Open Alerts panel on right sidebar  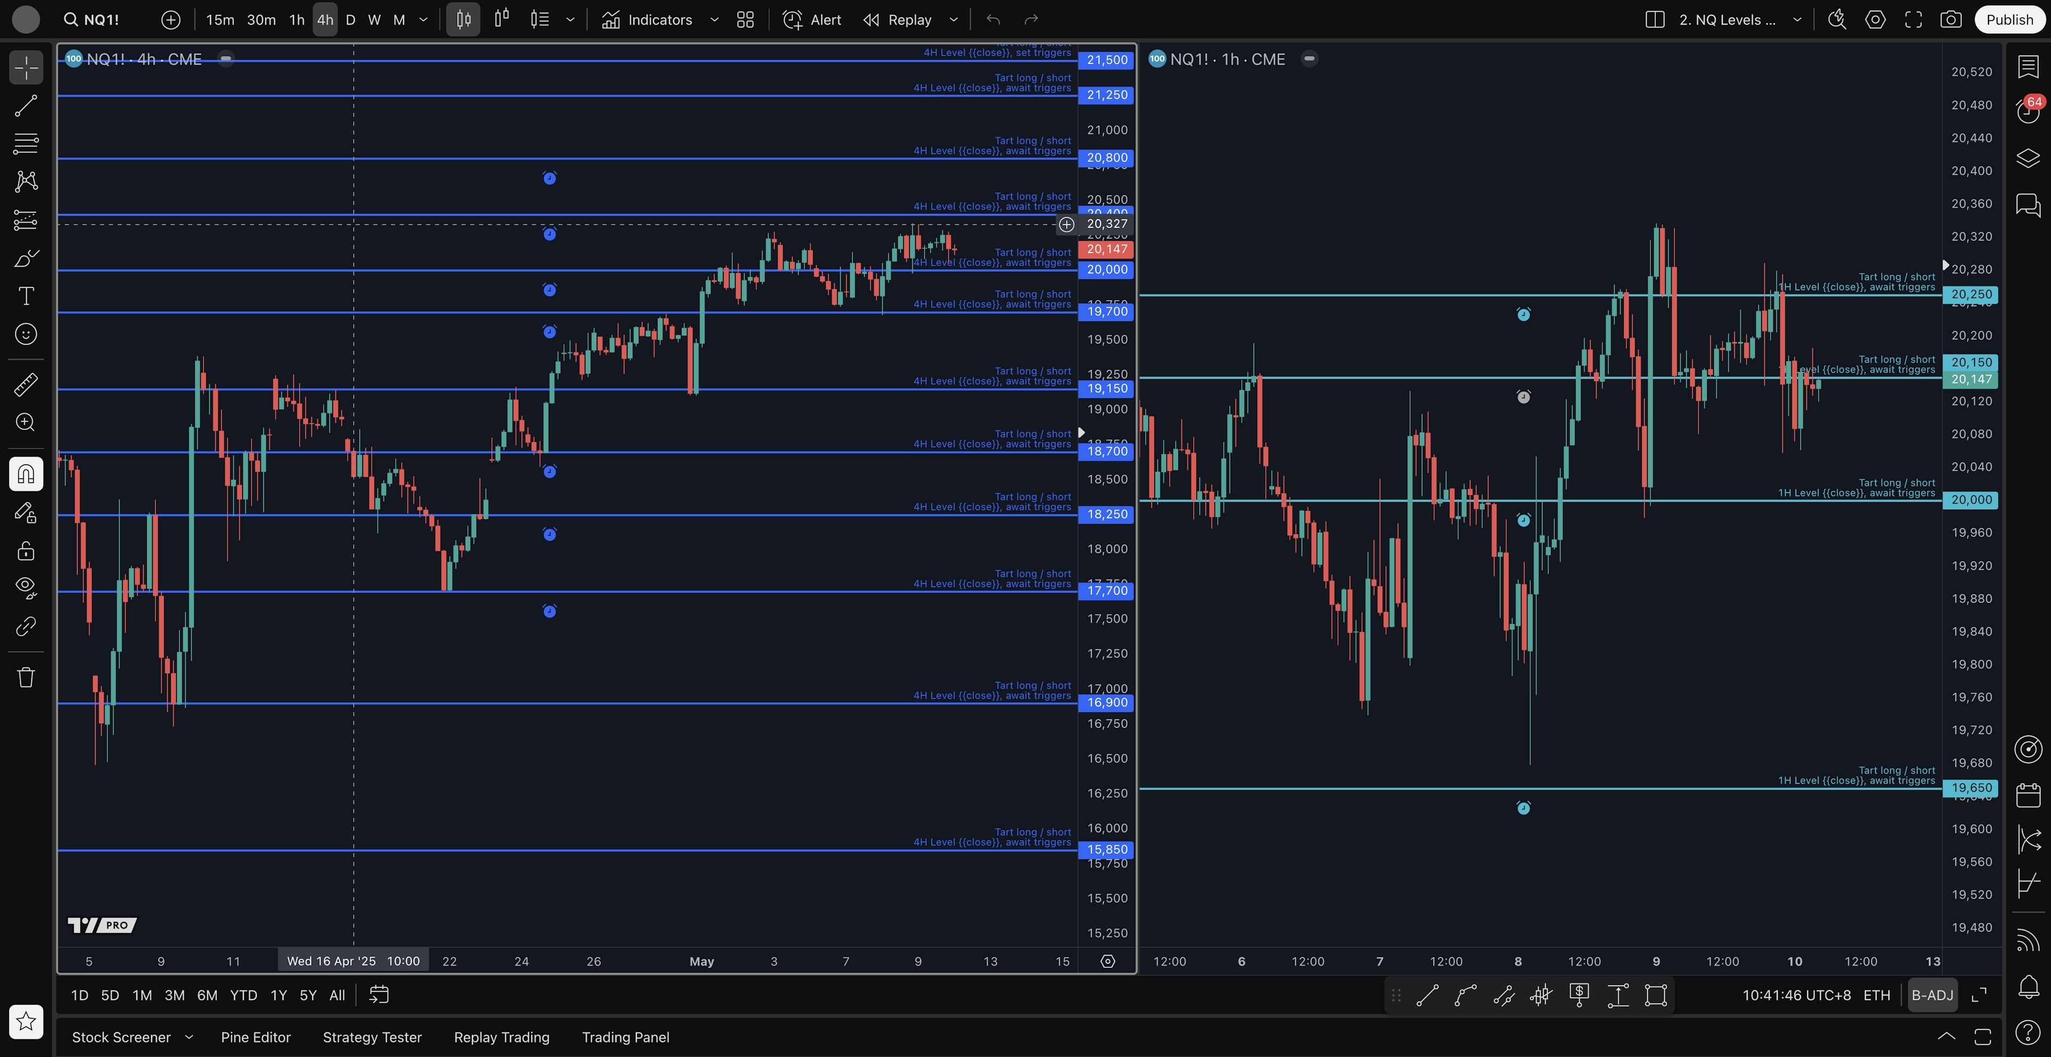tap(2028, 110)
